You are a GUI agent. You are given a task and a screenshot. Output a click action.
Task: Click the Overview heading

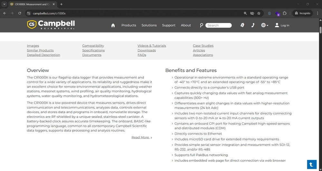pos(38,71)
